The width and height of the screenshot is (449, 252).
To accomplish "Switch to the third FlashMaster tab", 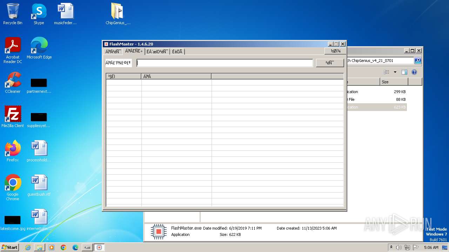I will 157,51.
